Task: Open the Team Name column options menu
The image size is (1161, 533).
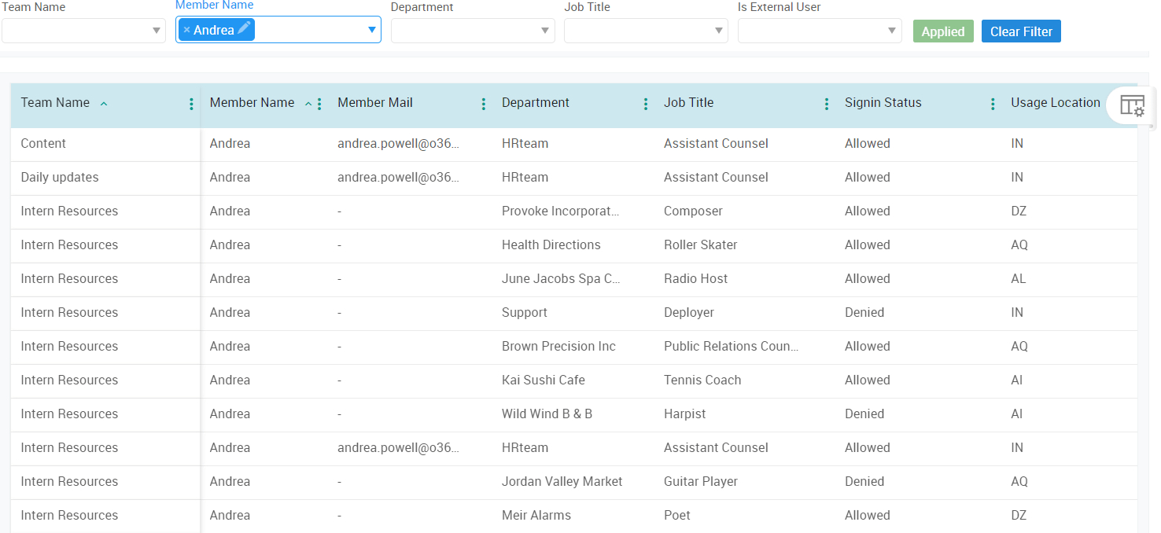Action: pyautogui.click(x=191, y=103)
